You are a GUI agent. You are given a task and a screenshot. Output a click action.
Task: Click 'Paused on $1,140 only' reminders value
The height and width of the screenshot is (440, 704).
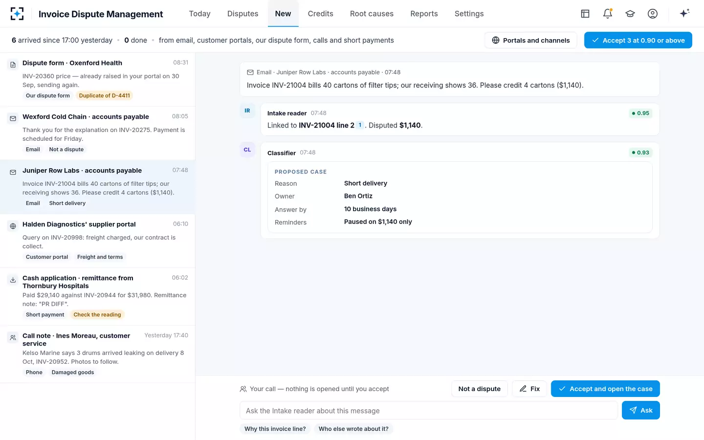(378, 222)
